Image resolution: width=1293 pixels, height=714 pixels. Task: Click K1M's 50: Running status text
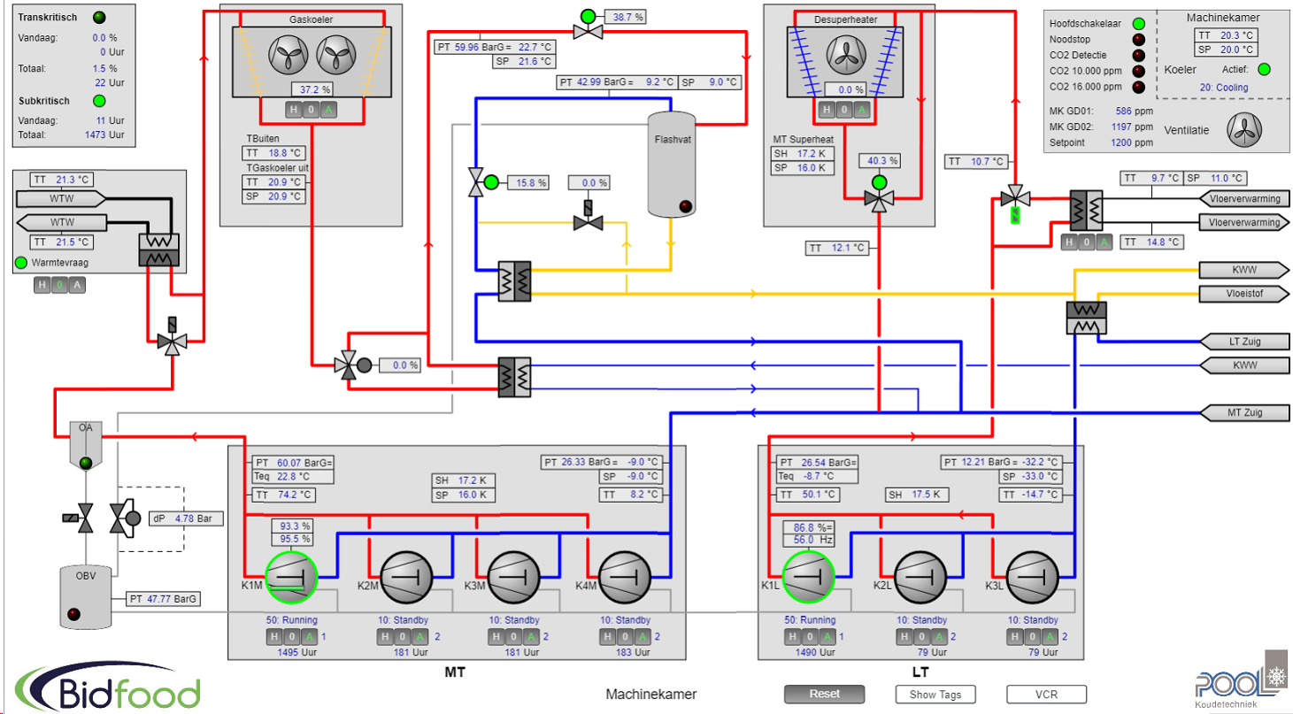[293, 620]
